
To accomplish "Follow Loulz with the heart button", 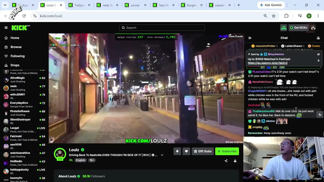I will click(186, 151).
